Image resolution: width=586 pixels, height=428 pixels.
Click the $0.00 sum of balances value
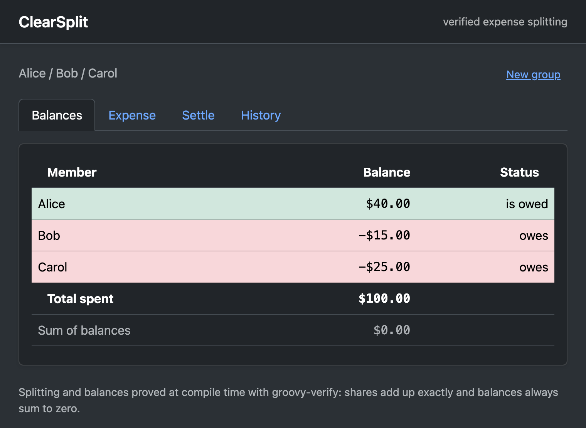(x=392, y=330)
